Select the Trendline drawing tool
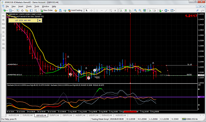 [x=106, y=10]
